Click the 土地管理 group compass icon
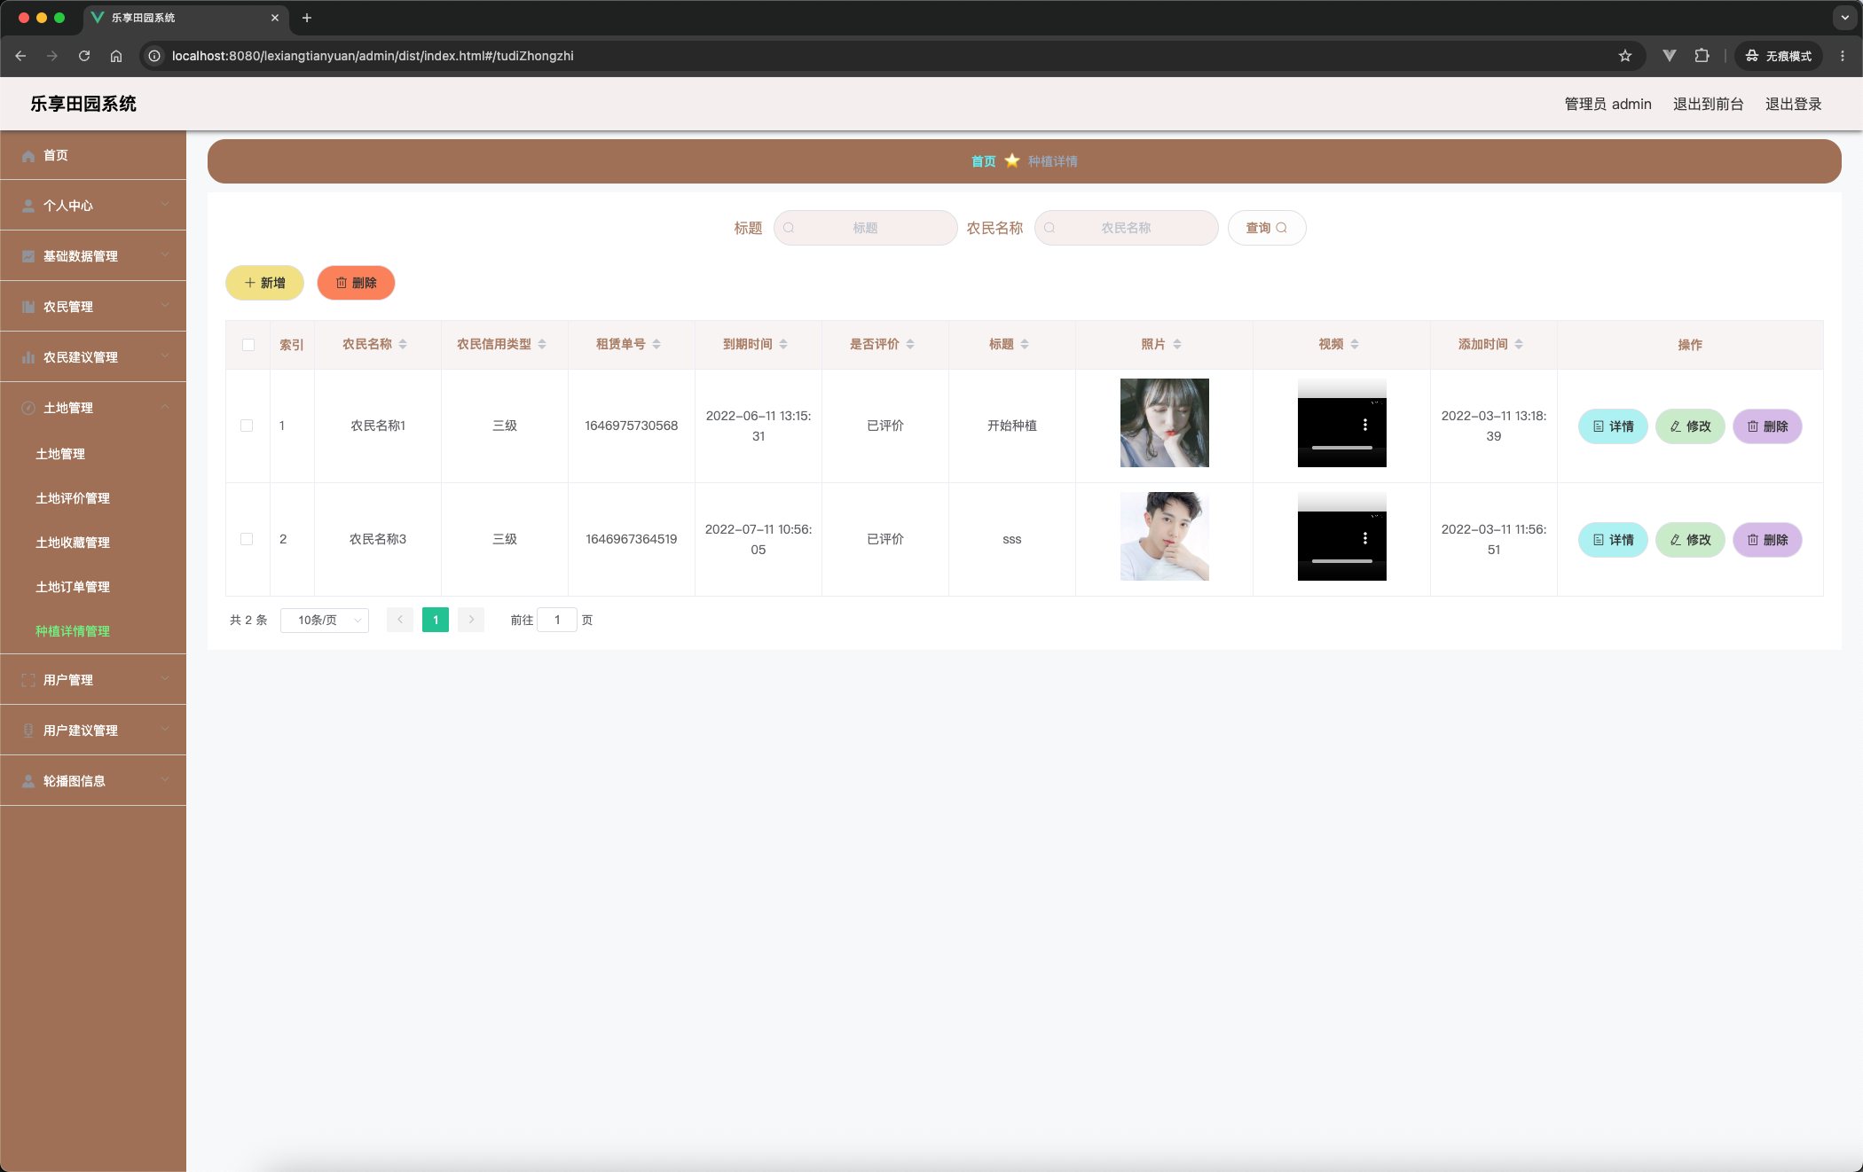This screenshot has width=1863, height=1172. pos(28,408)
